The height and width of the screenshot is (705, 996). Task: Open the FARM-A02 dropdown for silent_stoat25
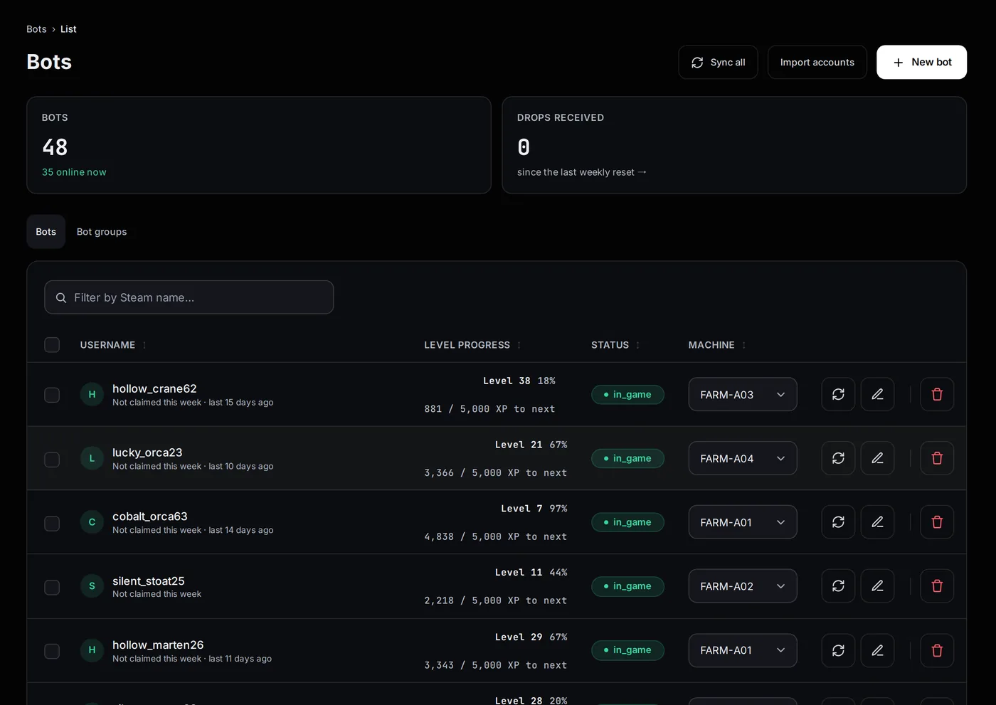point(743,586)
